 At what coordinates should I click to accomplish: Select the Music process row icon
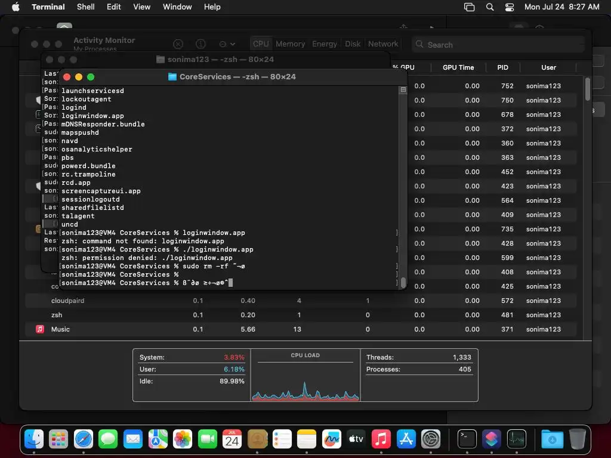[40, 329]
